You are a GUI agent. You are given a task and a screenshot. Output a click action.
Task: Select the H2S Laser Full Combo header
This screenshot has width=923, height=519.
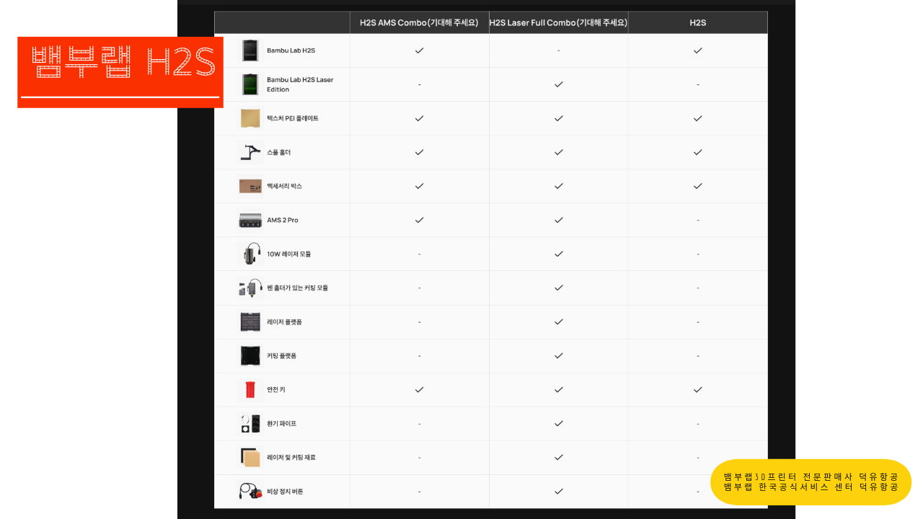coord(558,22)
